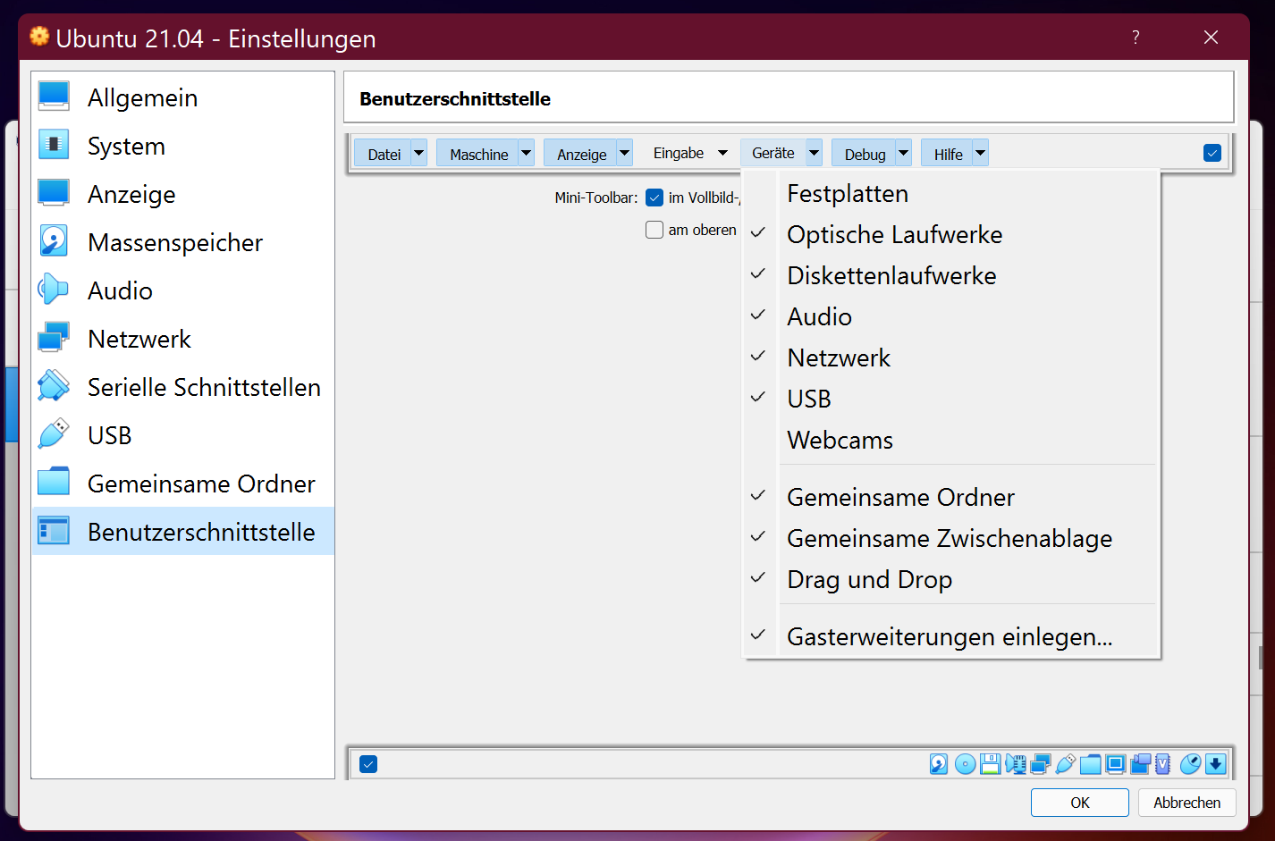Toggle the USB plug status bar indicator

1065,764
